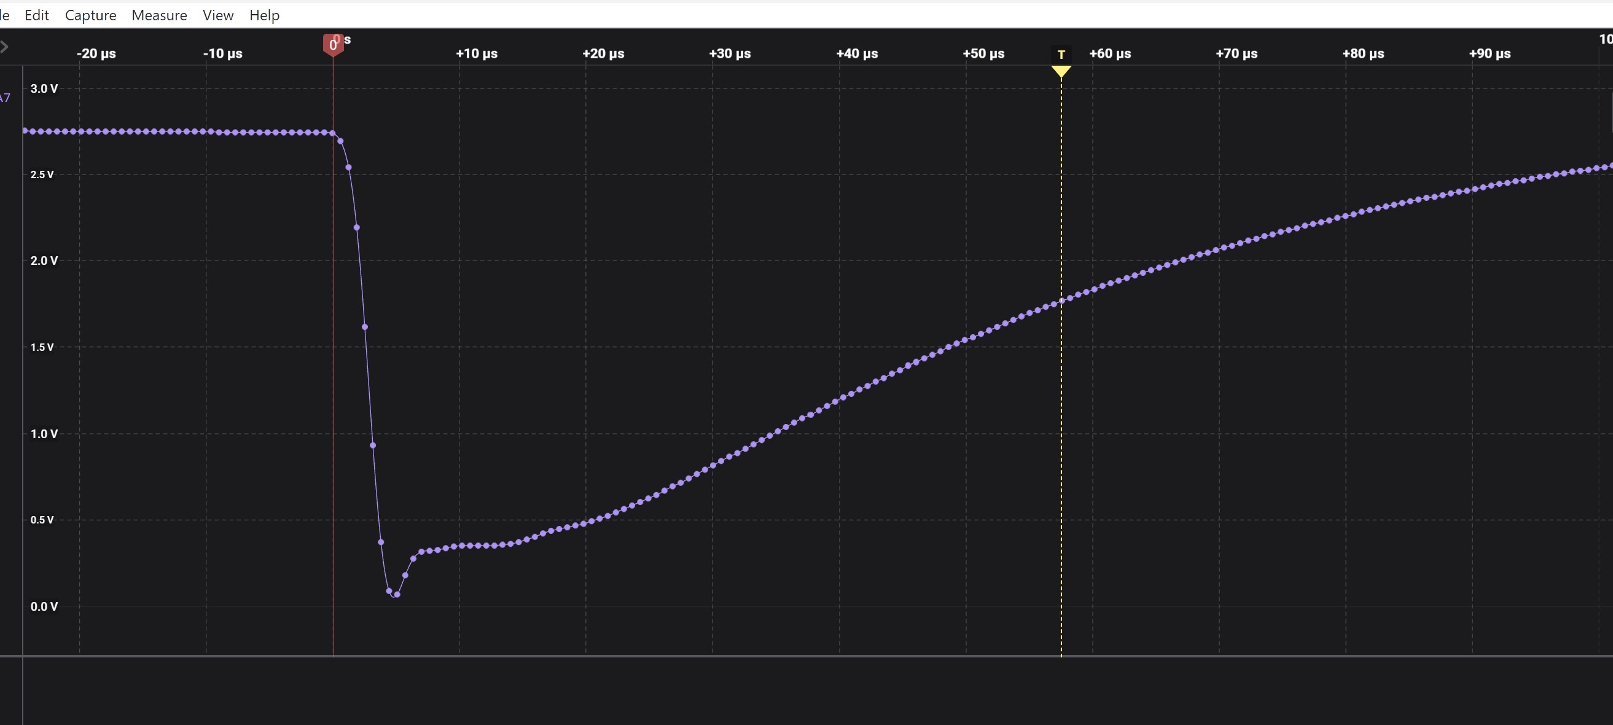
Task: Click the +10 µs time ruler label
Action: click(x=477, y=54)
